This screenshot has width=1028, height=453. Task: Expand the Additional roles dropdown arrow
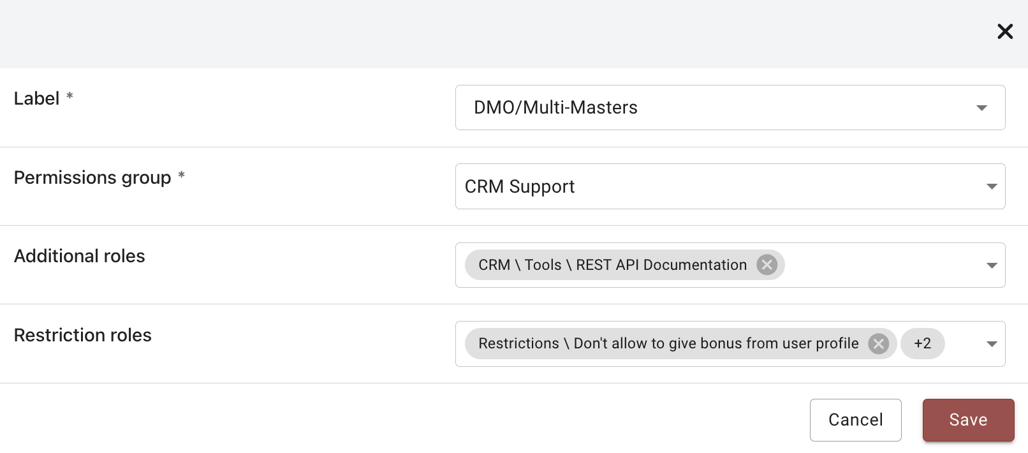click(992, 265)
